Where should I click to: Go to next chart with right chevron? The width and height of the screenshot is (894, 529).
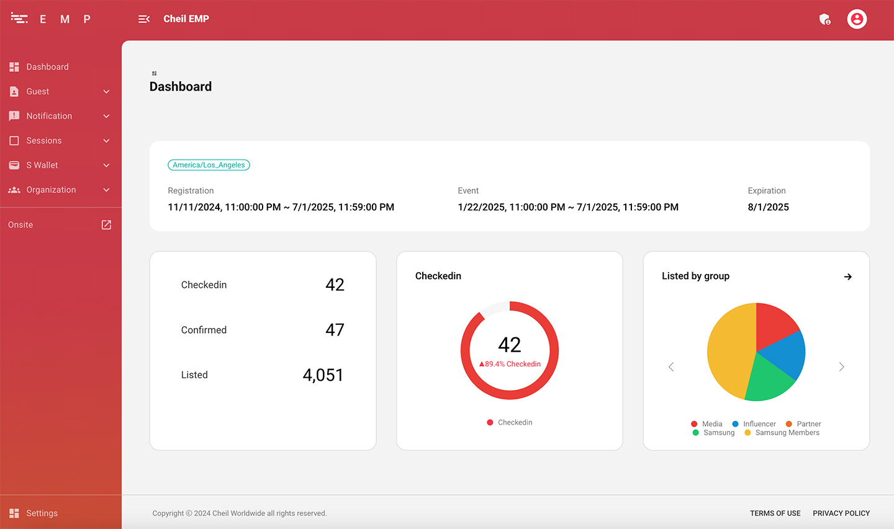pos(841,367)
